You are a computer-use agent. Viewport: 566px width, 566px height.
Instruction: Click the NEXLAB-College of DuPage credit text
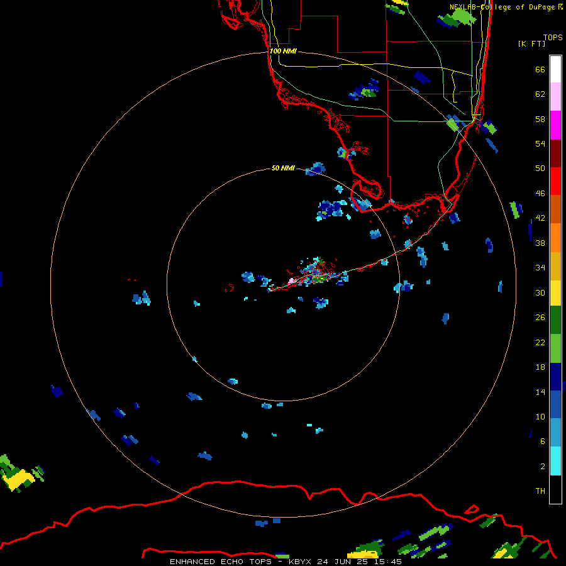pyautogui.click(x=506, y=7)
